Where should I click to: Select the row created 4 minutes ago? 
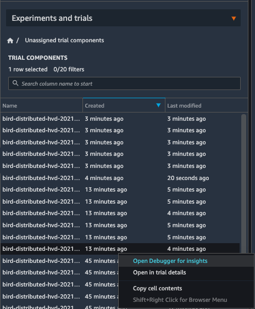120,178
